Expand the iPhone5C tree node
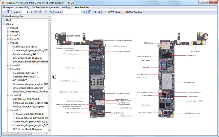The width and height of the screenshot is (219, 137). [8, 32]
